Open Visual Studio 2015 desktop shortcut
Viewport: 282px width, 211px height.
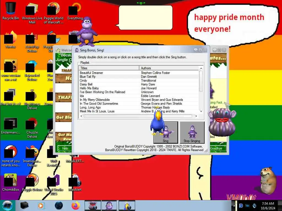53,185
